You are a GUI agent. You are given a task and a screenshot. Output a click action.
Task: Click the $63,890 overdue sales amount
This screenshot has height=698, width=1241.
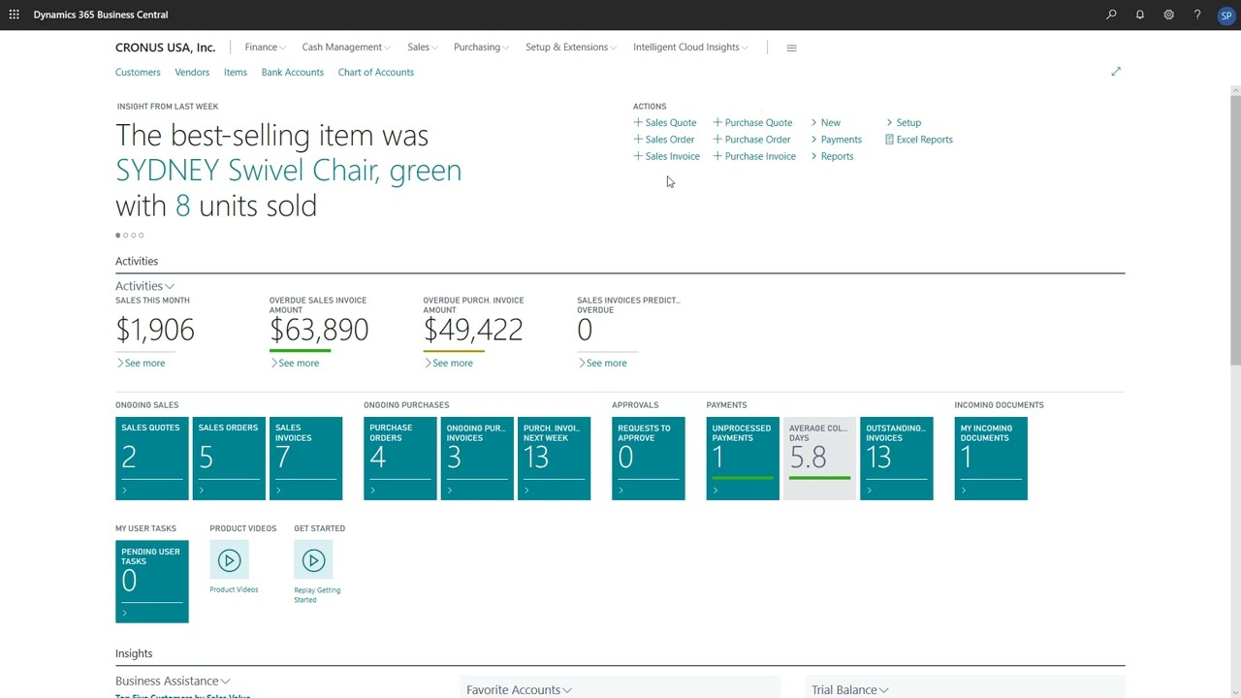tap(319, 330)
